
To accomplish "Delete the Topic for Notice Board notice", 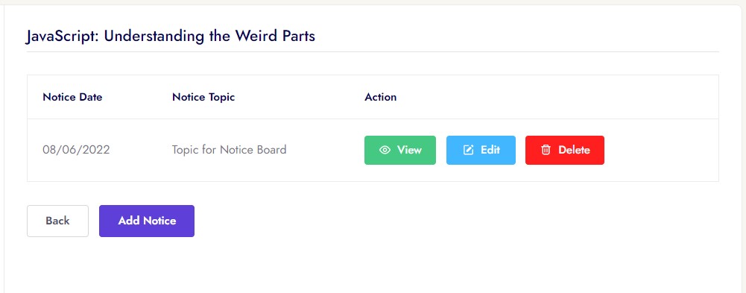I will pos(565,151).
